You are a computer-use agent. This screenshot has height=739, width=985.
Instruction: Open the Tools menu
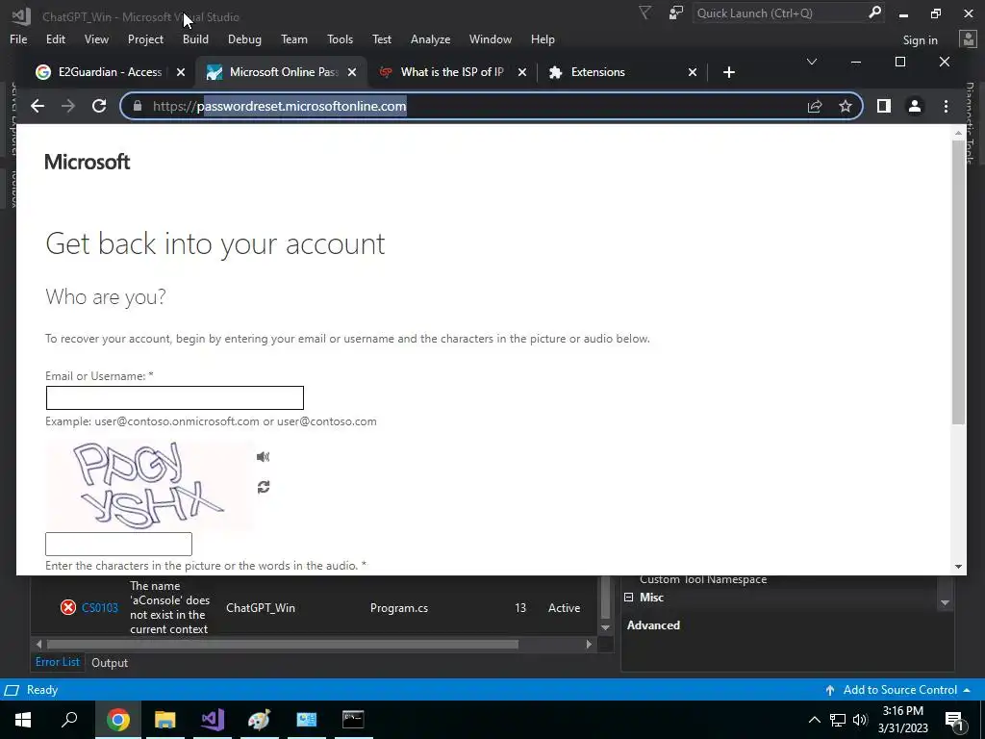tap(340, 39)
